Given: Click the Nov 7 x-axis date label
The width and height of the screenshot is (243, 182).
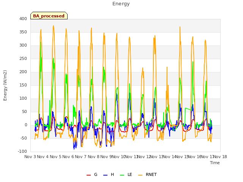Looking at the screenshot, I should [x=80, y=157].
